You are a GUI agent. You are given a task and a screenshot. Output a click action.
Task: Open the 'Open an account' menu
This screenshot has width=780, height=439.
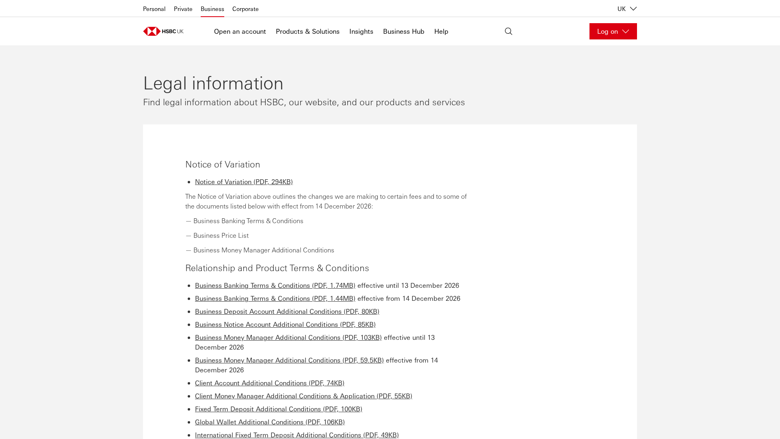tap(240, 31)
